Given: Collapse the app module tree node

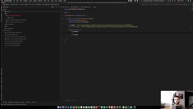Looking at the screenshot, I should coord(3,9).
